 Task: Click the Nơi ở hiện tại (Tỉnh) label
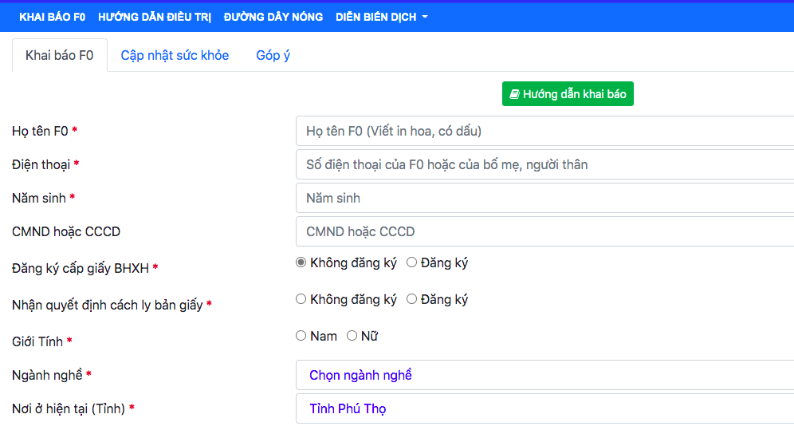[69, 408]
